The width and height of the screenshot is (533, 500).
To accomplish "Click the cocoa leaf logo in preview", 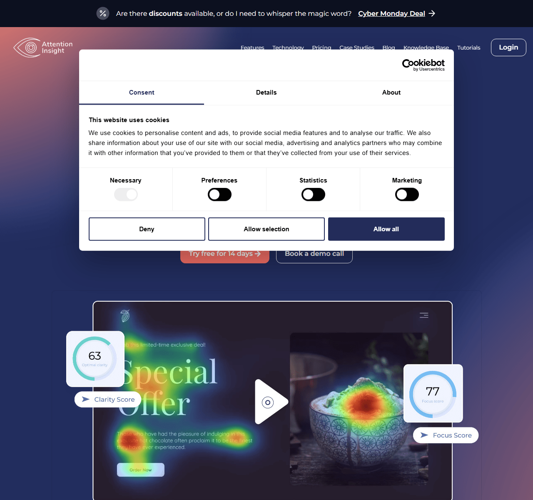I will click(125, 316).
